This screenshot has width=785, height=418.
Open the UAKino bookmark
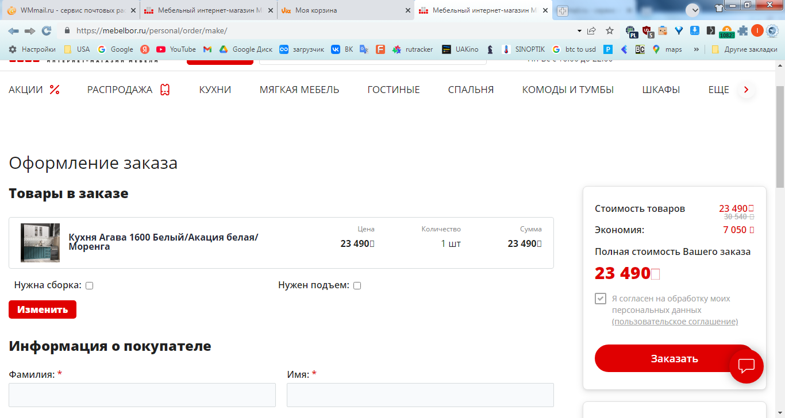pyautogui.click(x=460, y=49)
